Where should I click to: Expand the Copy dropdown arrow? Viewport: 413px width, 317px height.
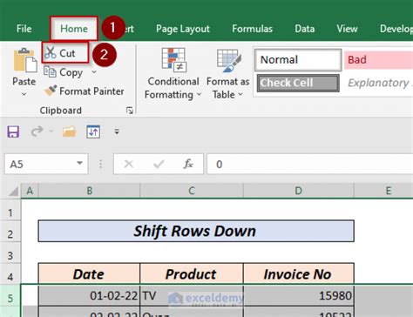[x=94, y=71]
